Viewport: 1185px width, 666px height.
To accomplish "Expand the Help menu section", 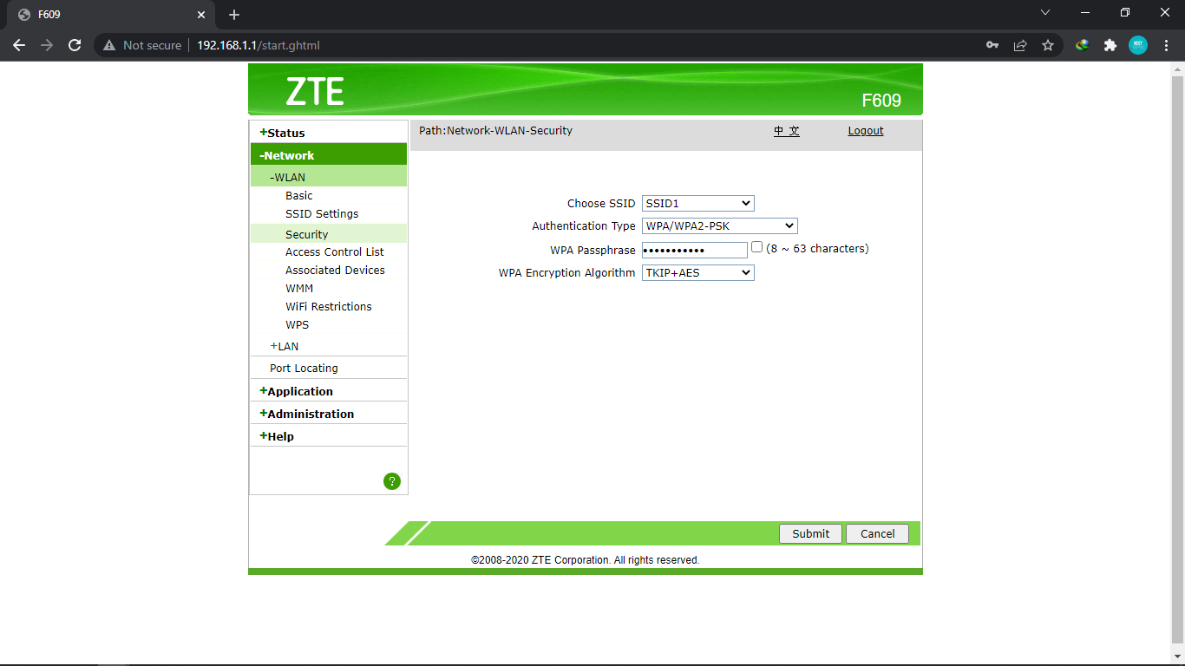I will pos(277,436).
